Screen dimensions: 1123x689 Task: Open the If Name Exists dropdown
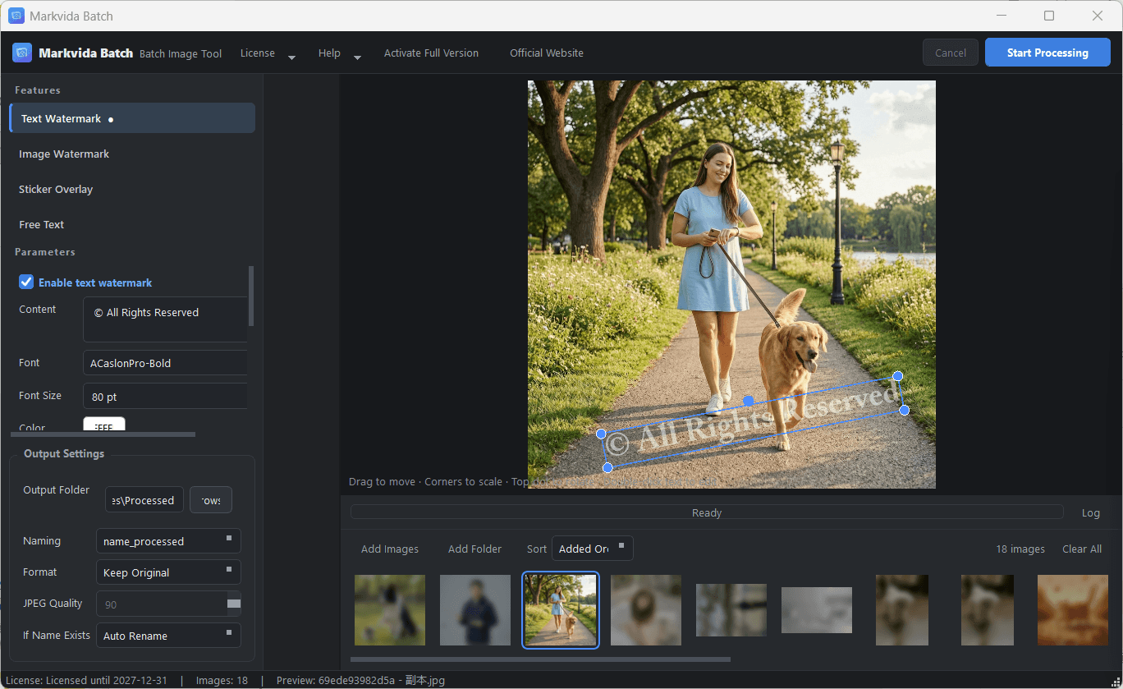(x=168, y=636)
